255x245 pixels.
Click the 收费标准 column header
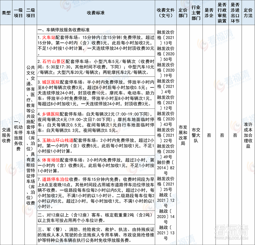[96, 13]
